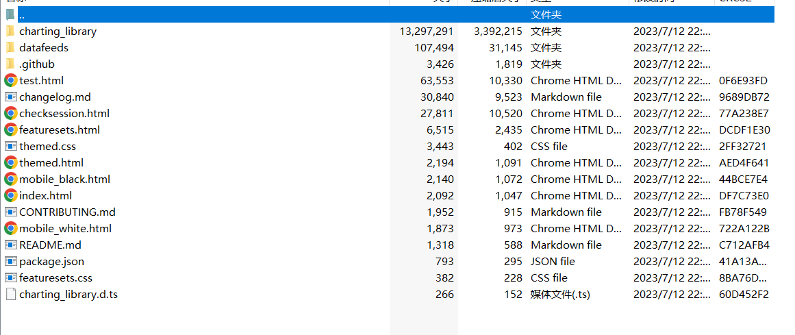Click the CRC value 77A238E7
Image resolution: width=795 pixels, height=335 pixels.
point(743,114)
